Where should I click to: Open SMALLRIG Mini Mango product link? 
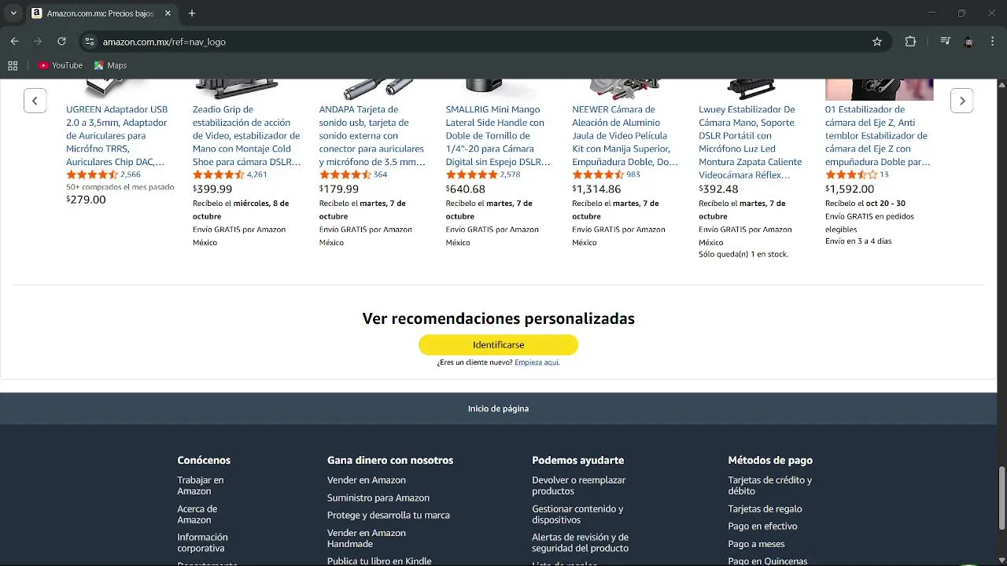coord(498,136)
